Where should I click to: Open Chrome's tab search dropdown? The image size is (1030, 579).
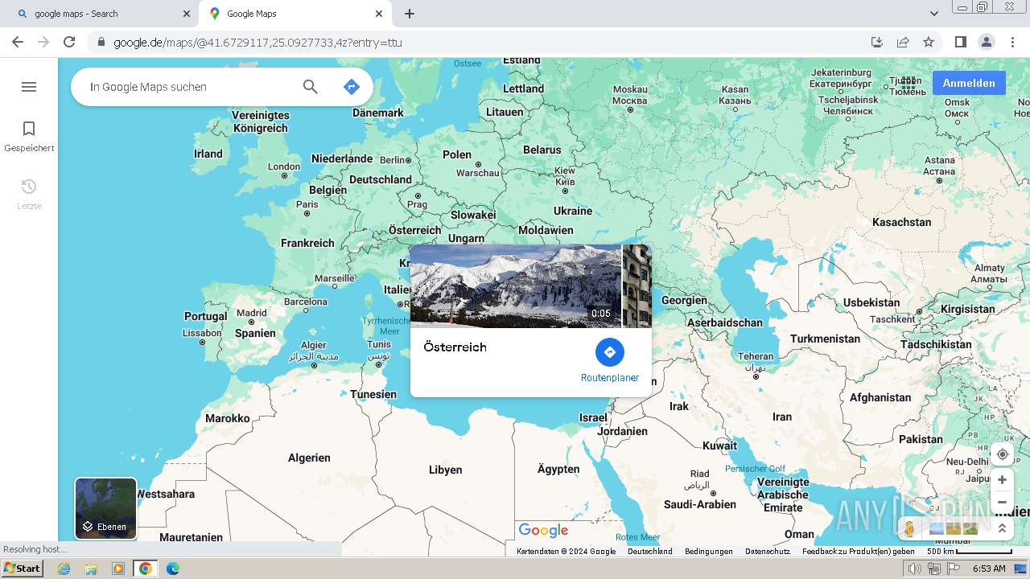pos(934,14)
